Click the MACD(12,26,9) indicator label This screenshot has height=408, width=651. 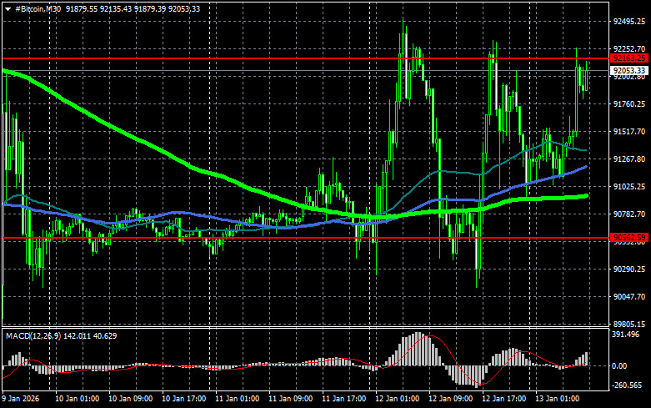33,335
